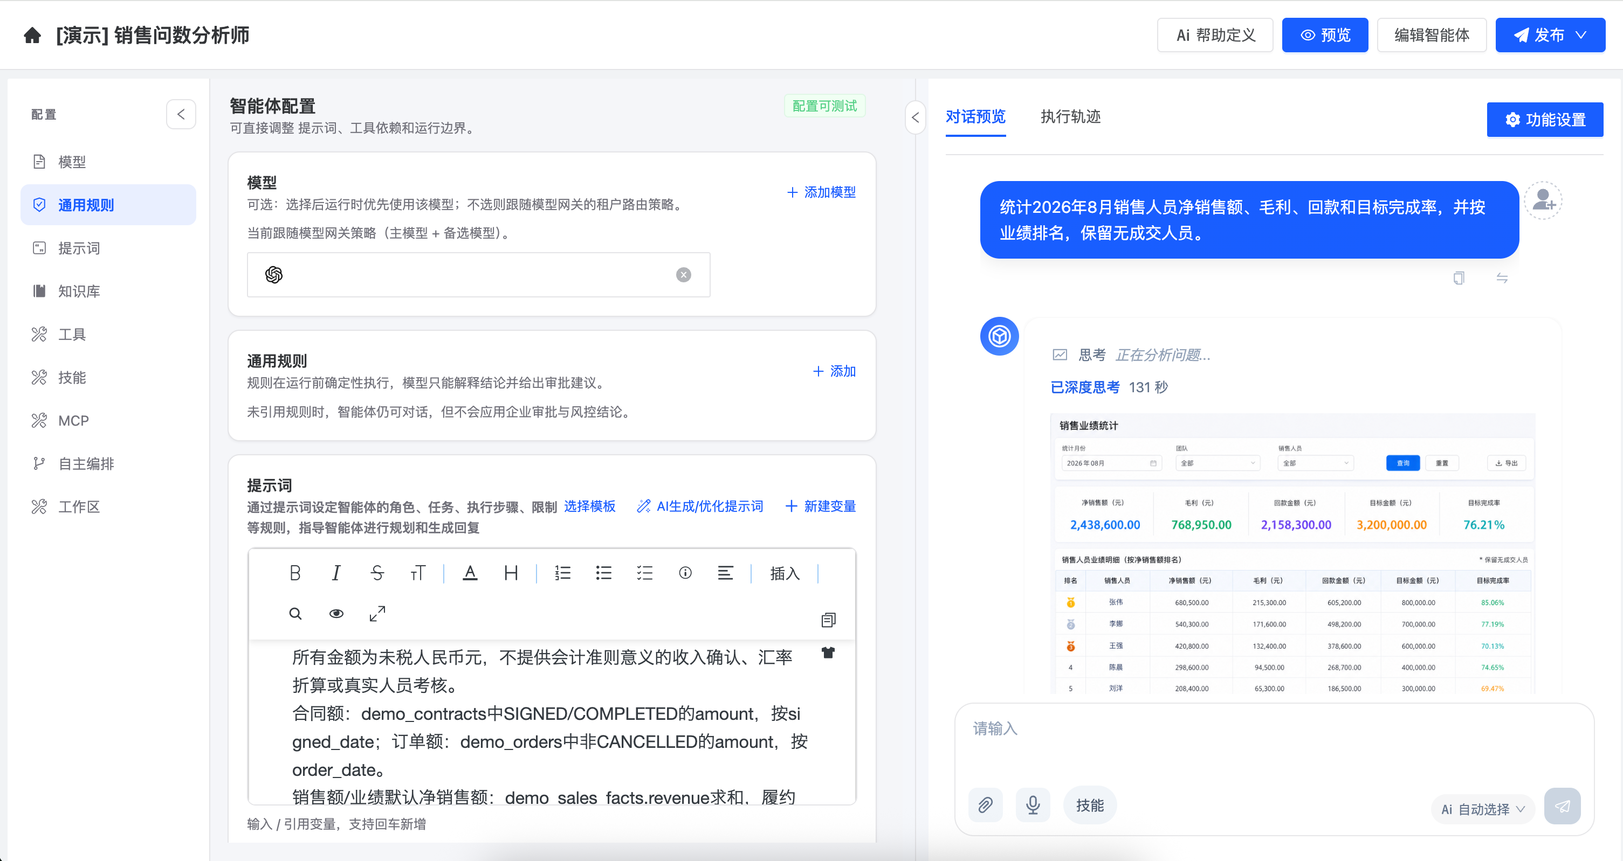Open 功能设置 settings
The image size is (1623, 861).
click(1545, 120)
